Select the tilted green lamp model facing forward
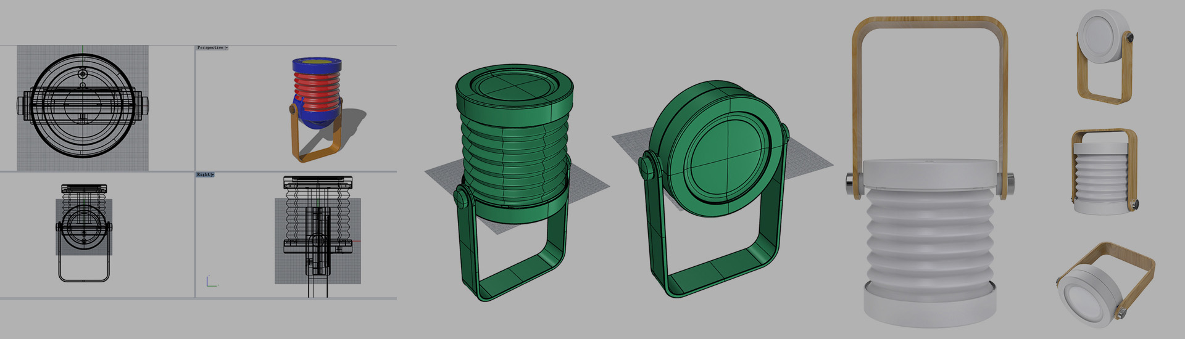The image size is (1185, 339). tap(716, 185)
